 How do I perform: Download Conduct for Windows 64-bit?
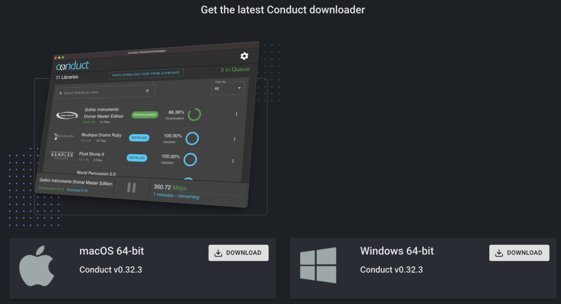pyautogui.click(x=519, y=253)
